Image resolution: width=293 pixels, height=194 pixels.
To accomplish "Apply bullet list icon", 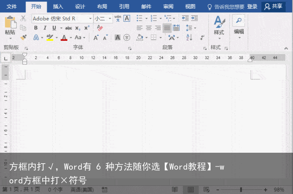I will coord(140,18).
